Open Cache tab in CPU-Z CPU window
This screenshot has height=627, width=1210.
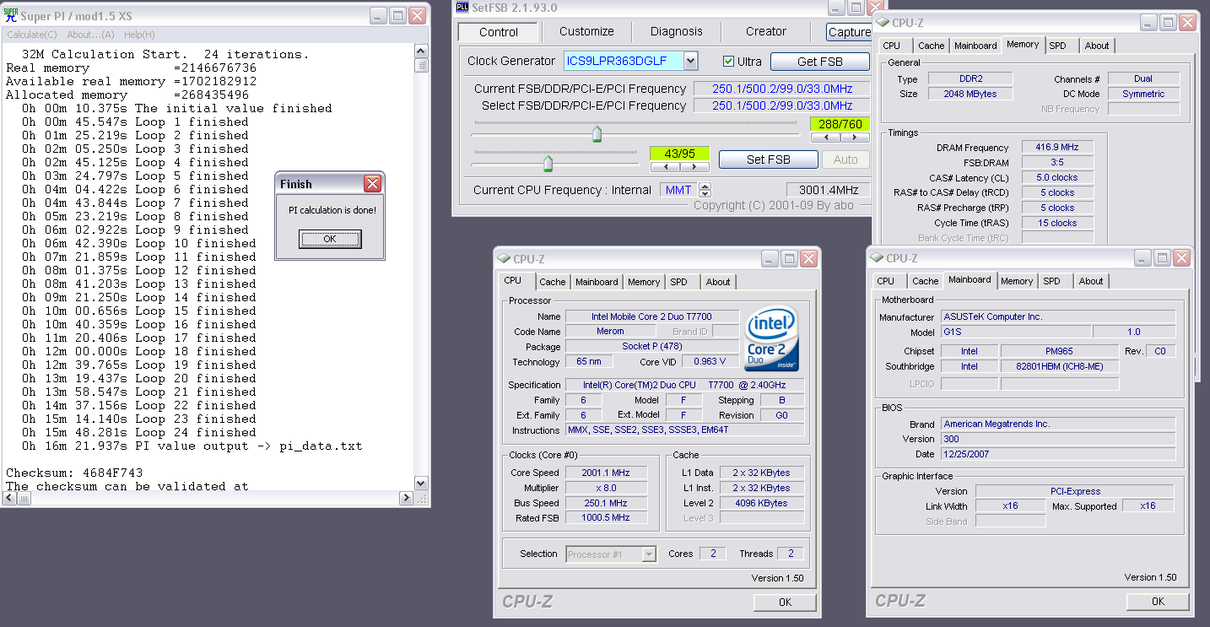pyautogui.click(x=553, y=282)
